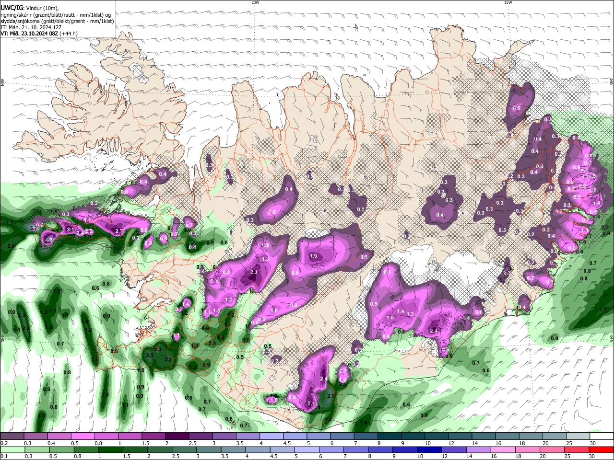Click the 'IT: Mán. 21. 10. 2024 12Z' line
Viewport: 614px width, 460px height.
click(x=31, y=27)
